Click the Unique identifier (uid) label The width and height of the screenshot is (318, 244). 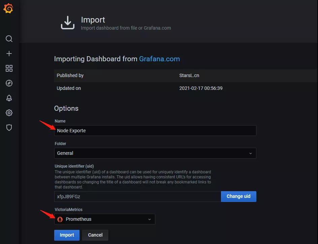click(74, 166)
